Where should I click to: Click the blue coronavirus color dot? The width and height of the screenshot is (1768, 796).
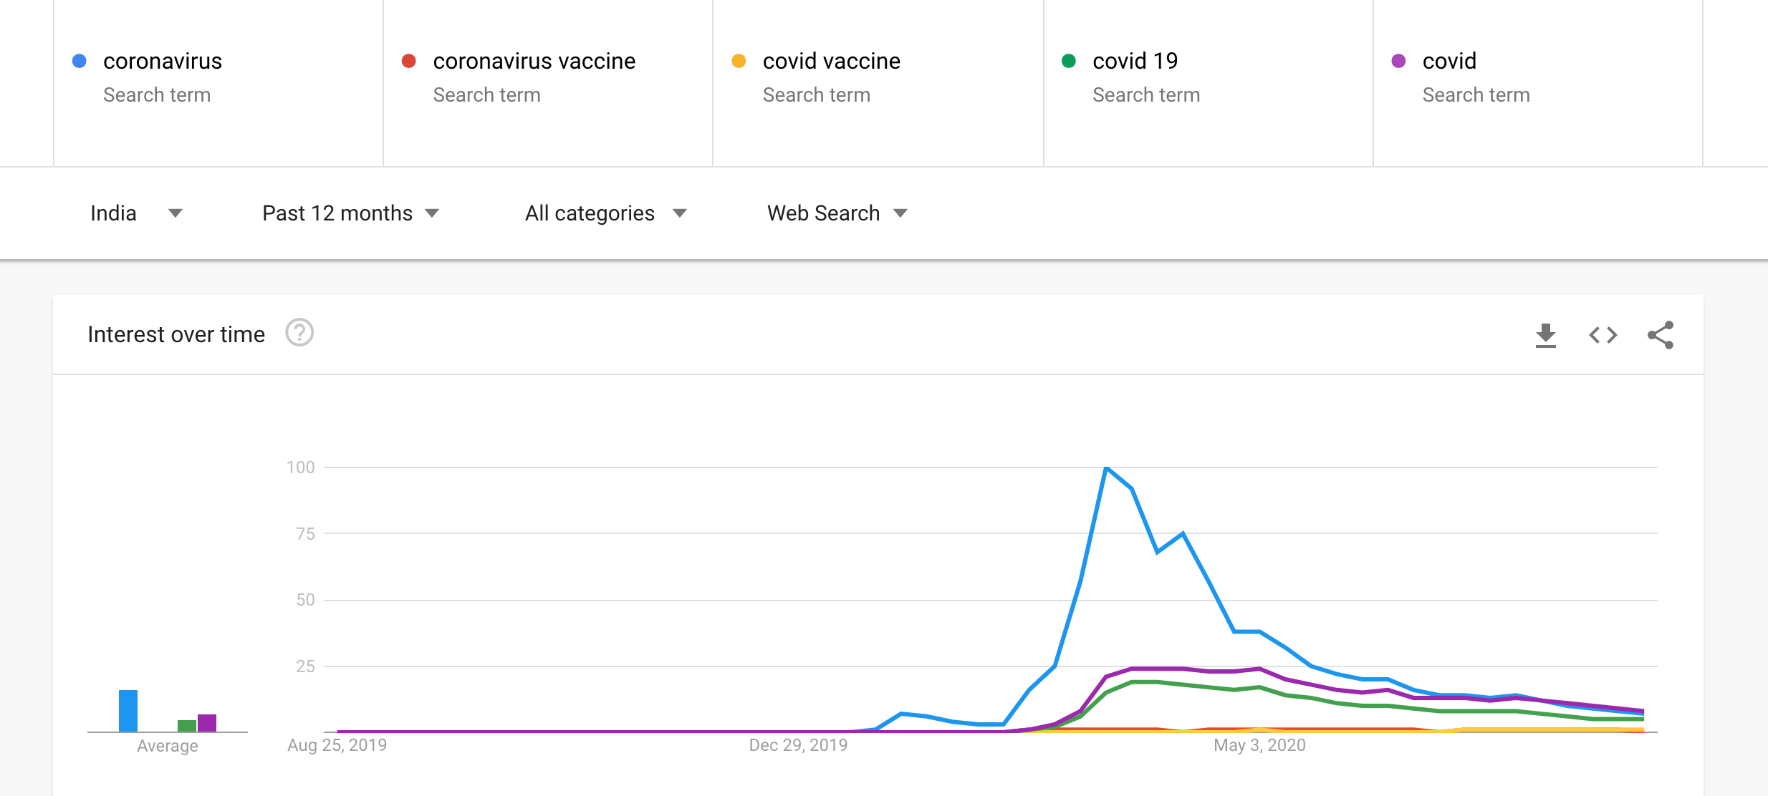coord(80,61)
